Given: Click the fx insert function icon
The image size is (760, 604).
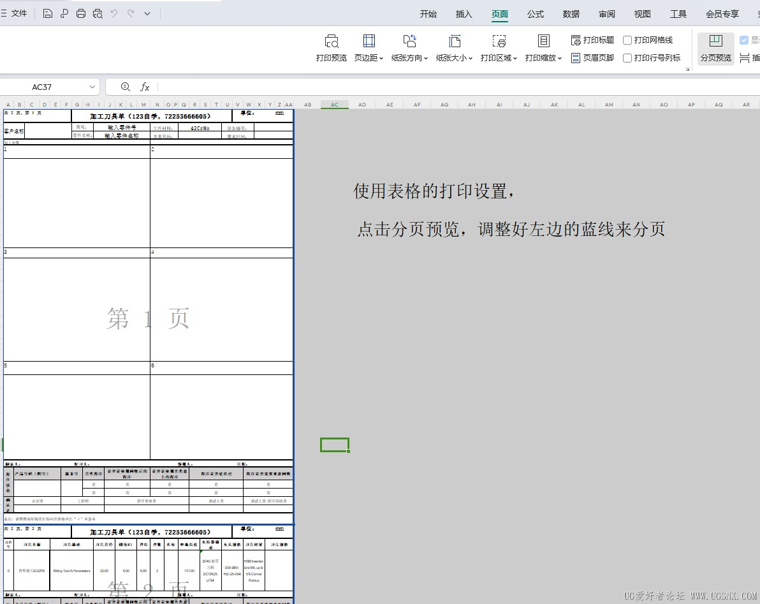Looking at the screenshot, I should pos(145,87).
